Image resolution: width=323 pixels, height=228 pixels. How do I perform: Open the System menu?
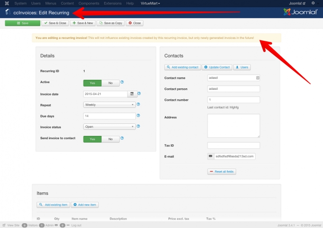[x=20, y=3]
